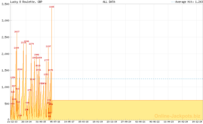Select the 1,500 y-axis tick label
This screenshot has height=124, width=203.
(5, 70)
